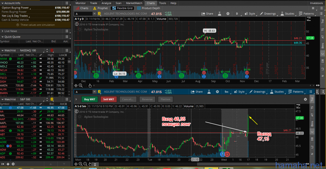Viewport: 326px width, 169px height.
Task: Open the D timeframe dropdown
Action: [x=237, y=14]
